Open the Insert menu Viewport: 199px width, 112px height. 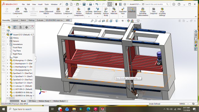point(40,4)
